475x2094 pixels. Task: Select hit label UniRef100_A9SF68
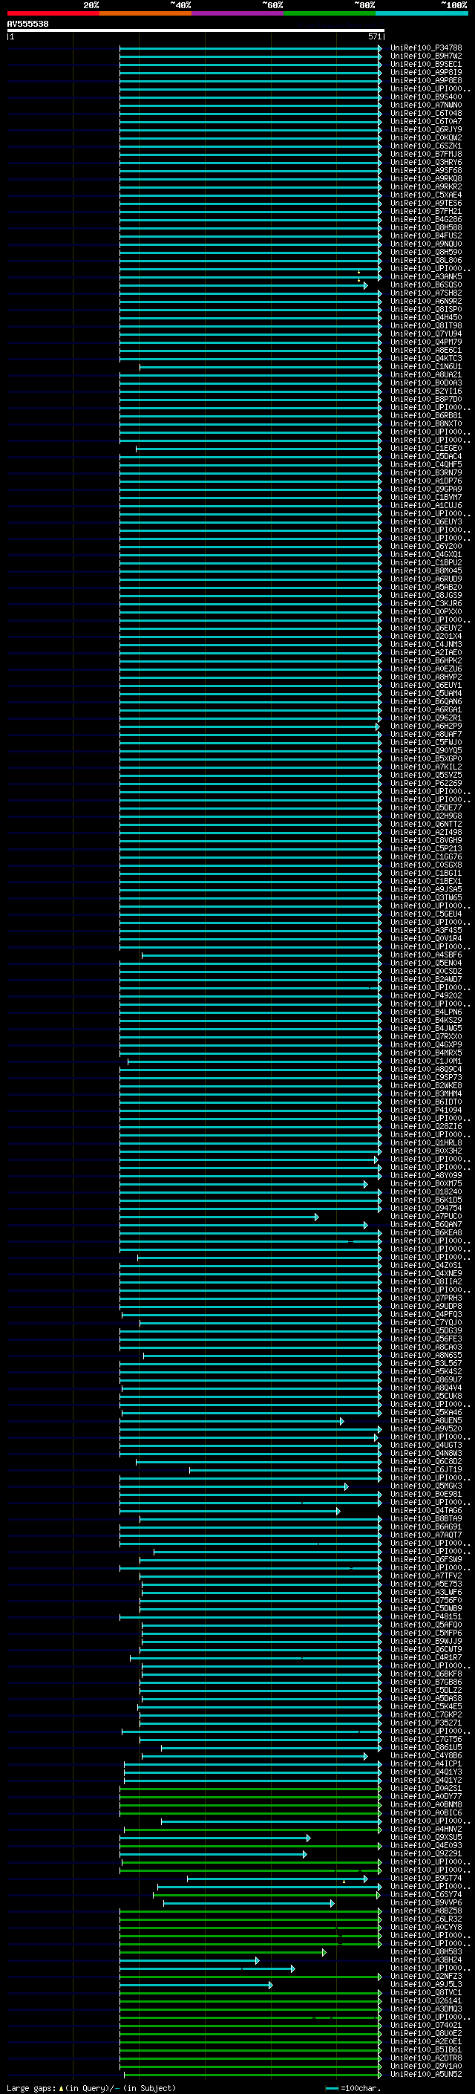click(x=425, y=171)
